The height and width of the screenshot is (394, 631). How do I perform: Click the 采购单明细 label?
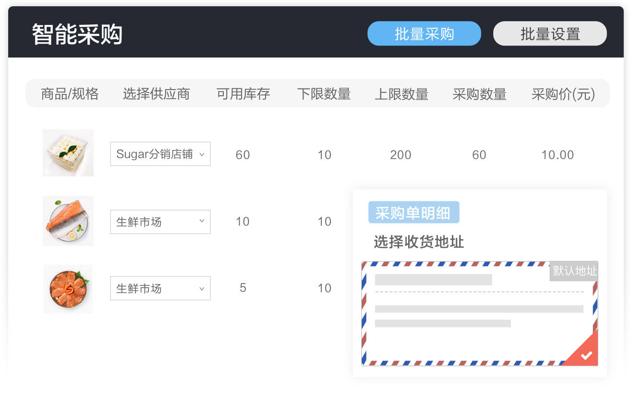pyautogui.click(x=414, y=212)
